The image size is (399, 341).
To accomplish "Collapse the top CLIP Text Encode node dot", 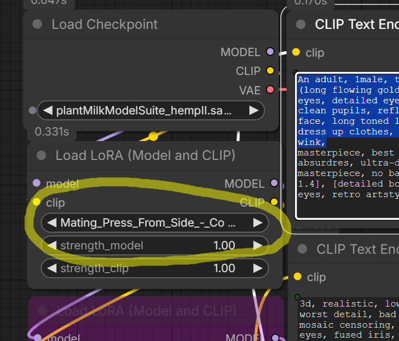I will [x=301, y=24].
